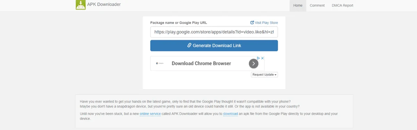Open the Home tab
This screenshot has height=130, width=417.
tap(298, 6)
